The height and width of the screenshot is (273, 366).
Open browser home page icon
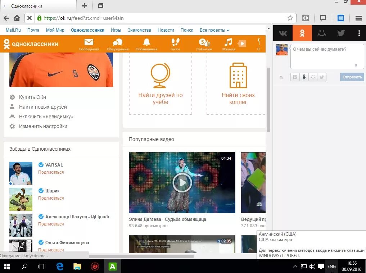(17, 18)
